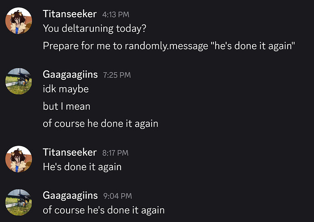Open Gaagaagiins' avatar on 7:25 PM message

[x=19, y=81]
